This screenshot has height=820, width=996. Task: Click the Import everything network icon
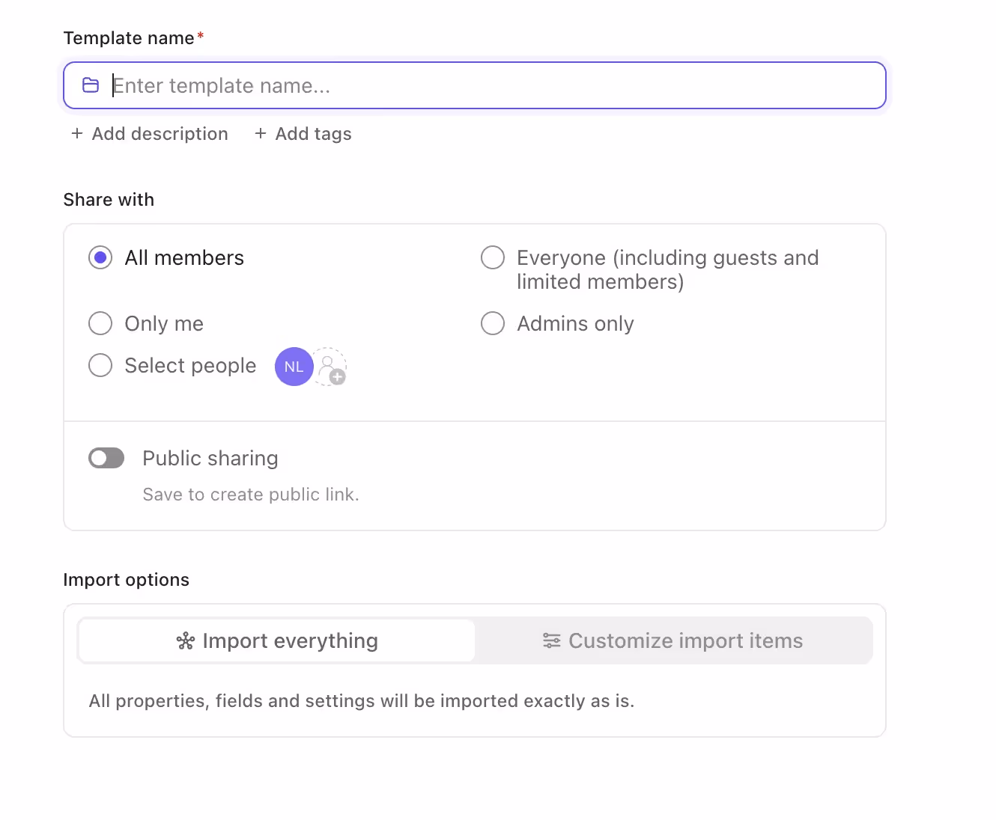[x=185, y=641]
